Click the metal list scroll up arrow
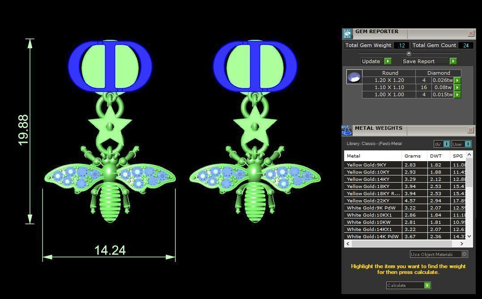The width and height of the screenshot is (482, 299). 469,154
